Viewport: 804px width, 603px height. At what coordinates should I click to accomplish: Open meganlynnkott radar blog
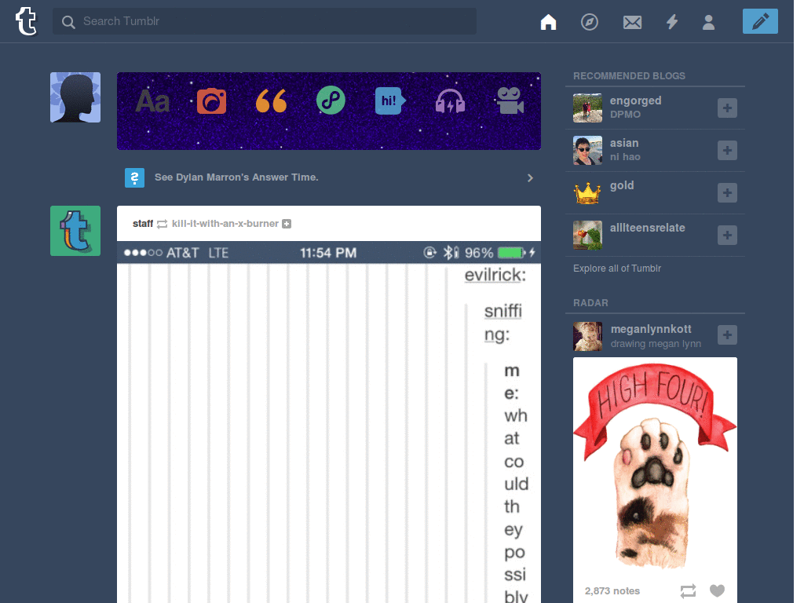pos(651,329)
